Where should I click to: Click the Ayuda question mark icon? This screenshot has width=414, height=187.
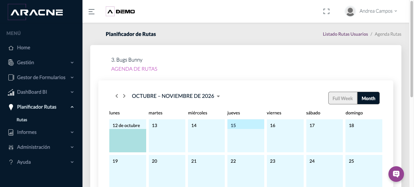coord(11,162)
